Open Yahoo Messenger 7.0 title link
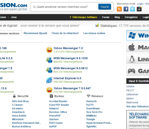The height and width of the screenshot is (129, 149). [68, 48]
